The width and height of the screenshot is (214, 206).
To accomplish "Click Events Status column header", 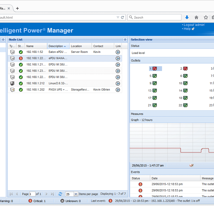I will click(x=140, y=178).
